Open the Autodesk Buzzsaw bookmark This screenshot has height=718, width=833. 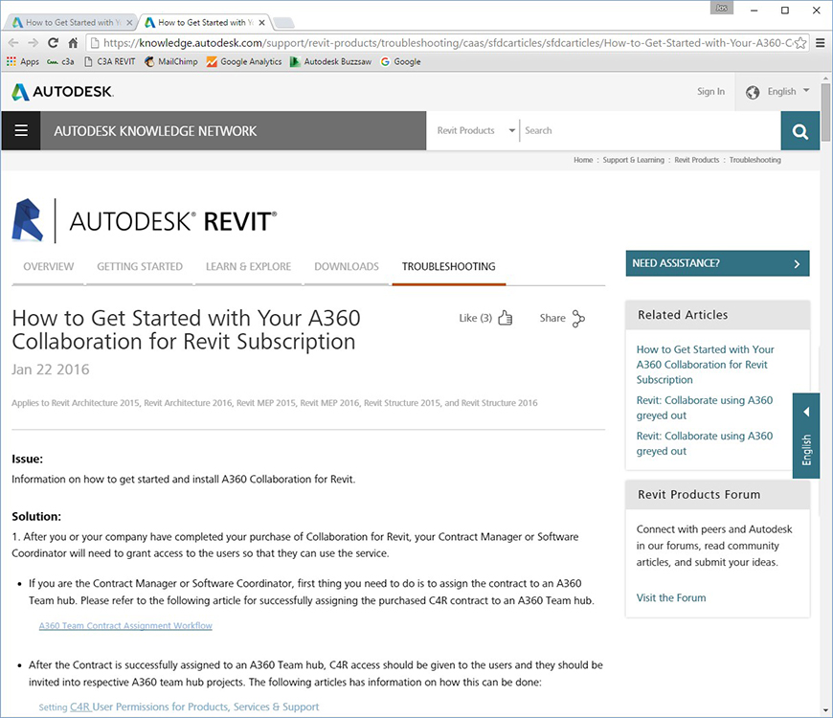pos(331,61)
